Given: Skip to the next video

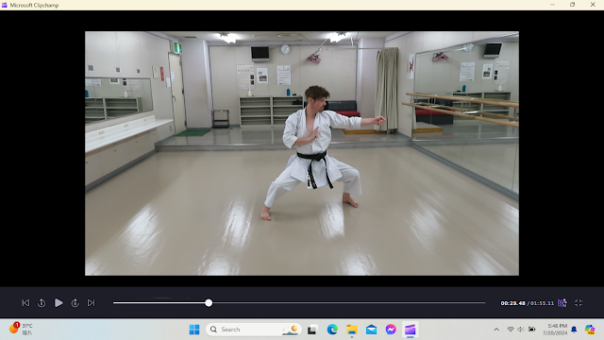Looking at the screenshot, I should 91,303.
